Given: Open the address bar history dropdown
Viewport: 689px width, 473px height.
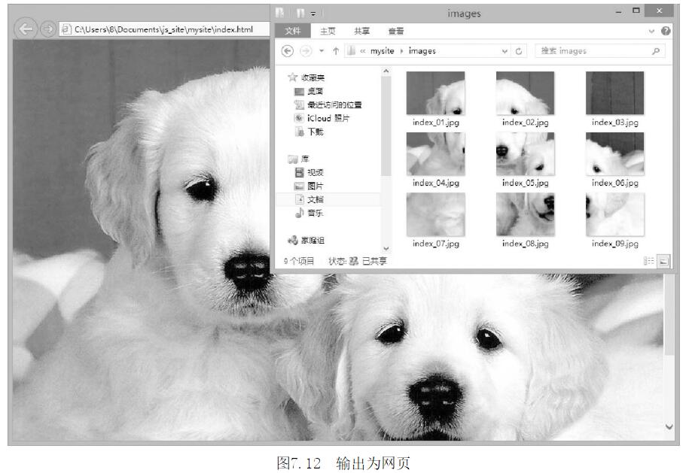Looking at the screenshot, I should 505,51.
